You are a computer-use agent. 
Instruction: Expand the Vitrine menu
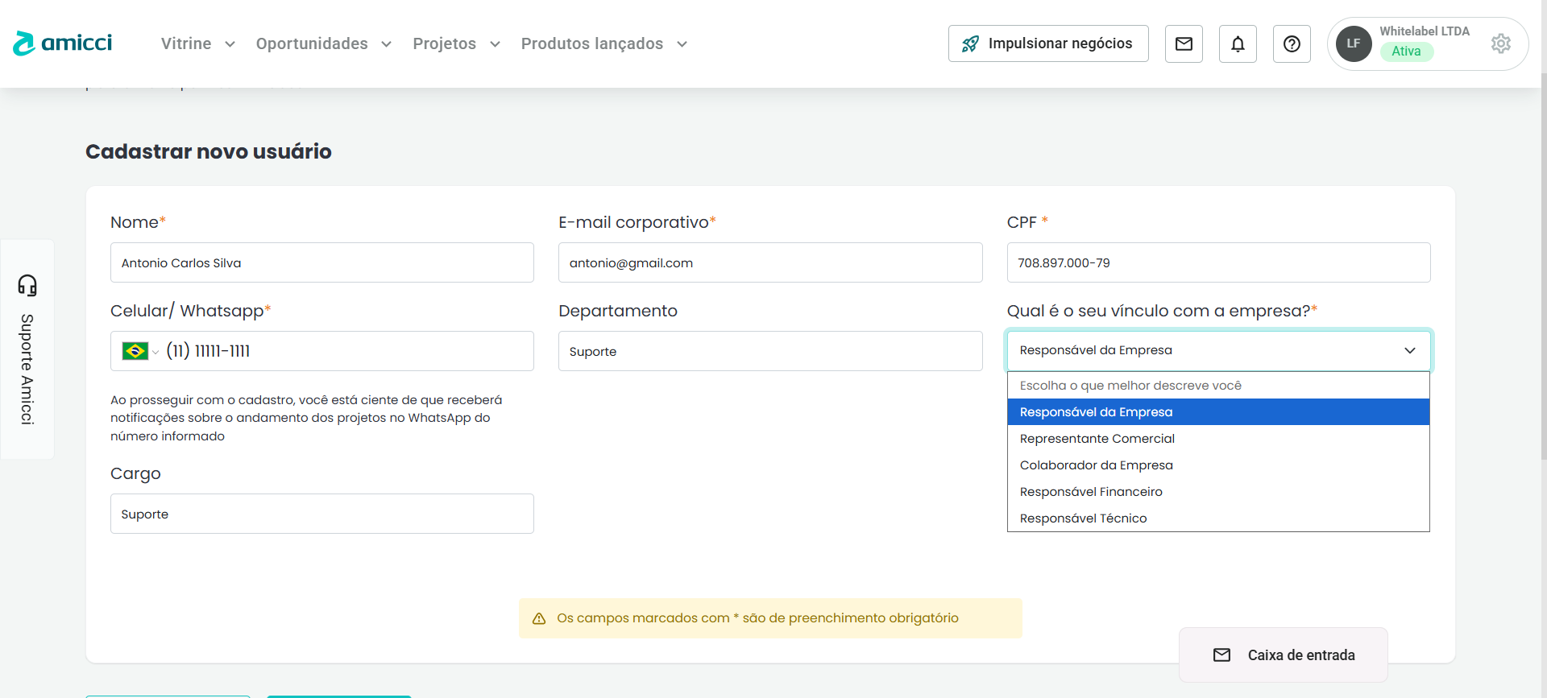[197, 43]
